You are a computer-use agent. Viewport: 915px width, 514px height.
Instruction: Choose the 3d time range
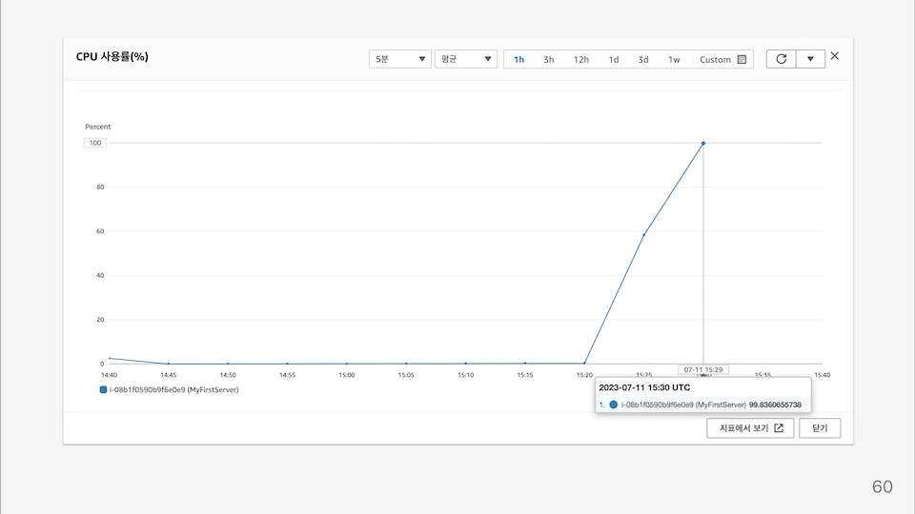(x=643, y=59)
